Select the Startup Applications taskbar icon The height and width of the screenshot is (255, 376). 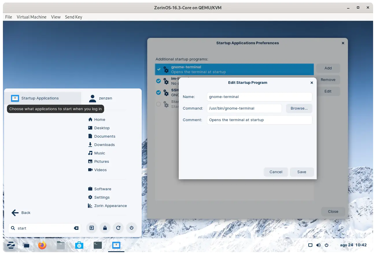tap(116, 245)
